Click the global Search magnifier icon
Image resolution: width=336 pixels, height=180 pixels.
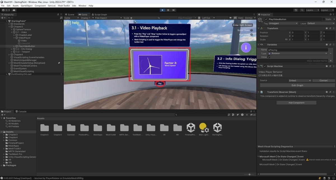[302, 10]
